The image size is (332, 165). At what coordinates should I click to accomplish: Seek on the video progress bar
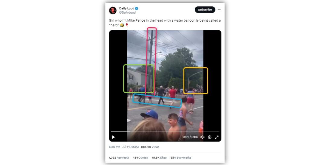click(x=165, y=131)
